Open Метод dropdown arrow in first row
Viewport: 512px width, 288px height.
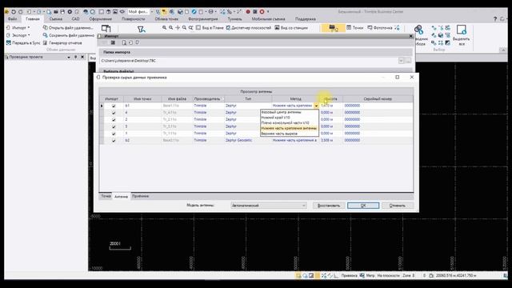point(316,106)
